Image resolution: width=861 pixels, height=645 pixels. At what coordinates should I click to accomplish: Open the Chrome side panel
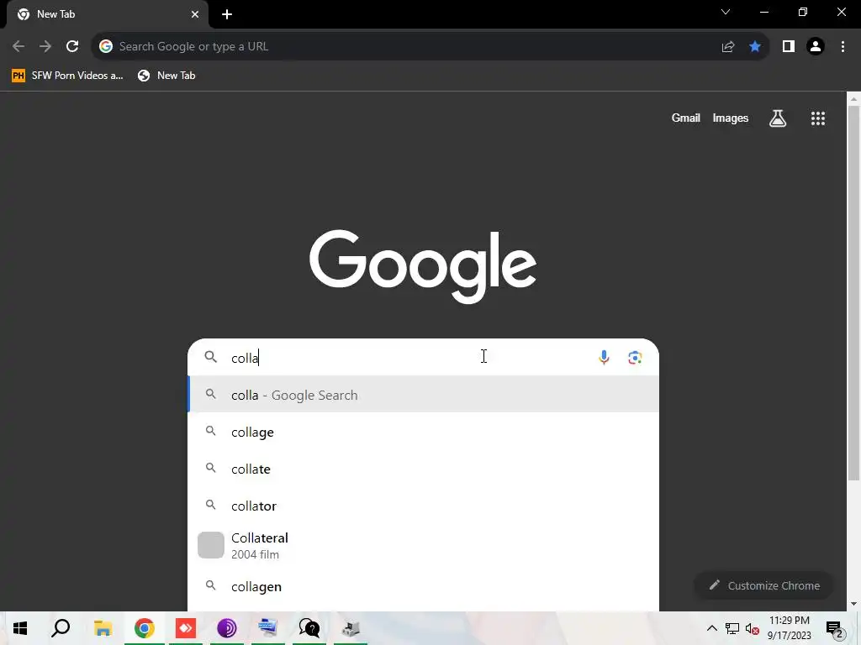pyautogui.click(x=789, y=47)
